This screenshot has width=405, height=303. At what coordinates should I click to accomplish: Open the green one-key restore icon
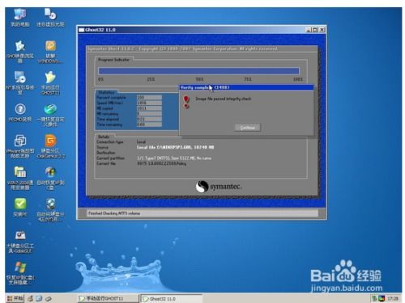click(50, 115)
